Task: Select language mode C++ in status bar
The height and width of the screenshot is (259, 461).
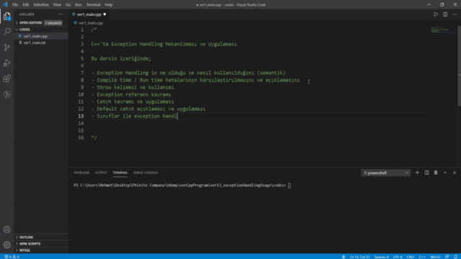Action: pyautogui.click(x=422, y=257)
